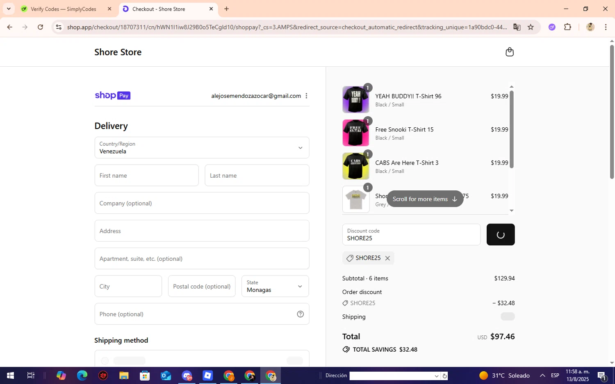Open Microsoft Store from taskbar
615x384 pixels.
click(x=145, y=375)
